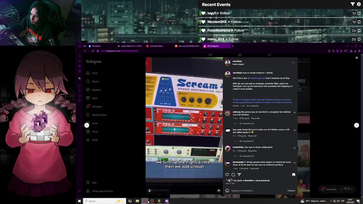
Task: Toggle the reel's mute speaker button
Action: point(219,191)
